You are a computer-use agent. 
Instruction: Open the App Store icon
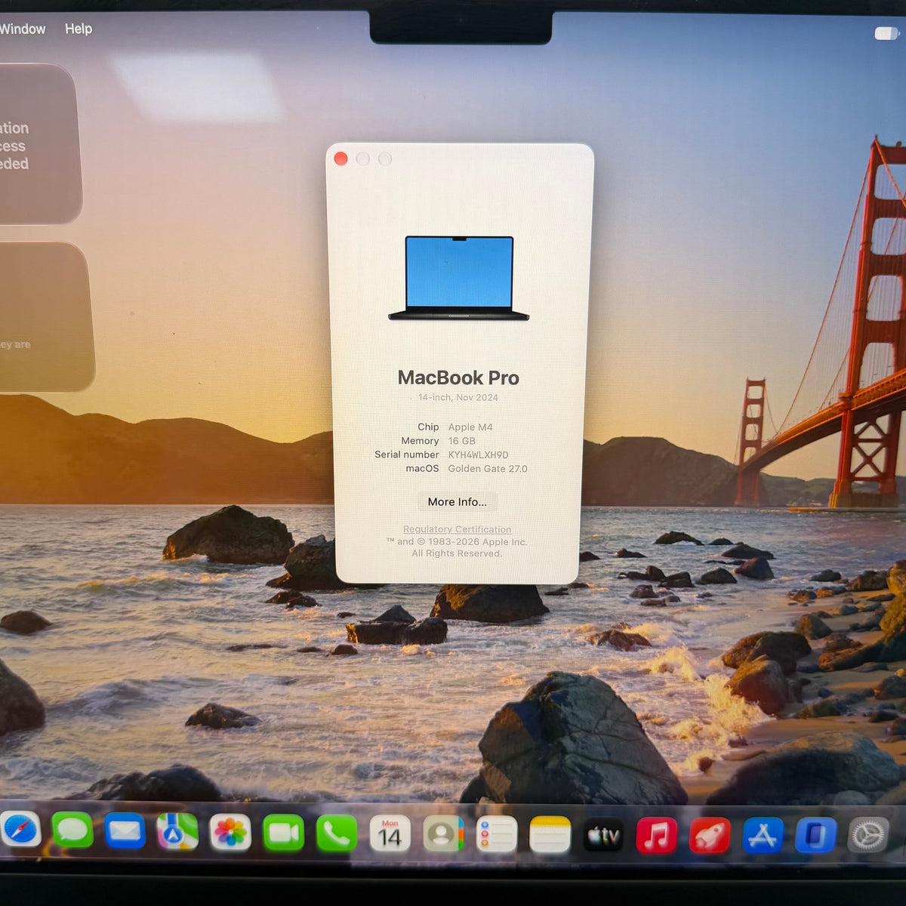[763, 836]
